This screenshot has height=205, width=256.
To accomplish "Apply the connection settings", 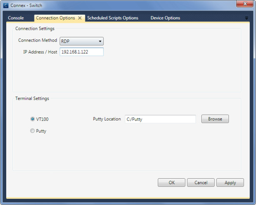I will pos(230,183).
